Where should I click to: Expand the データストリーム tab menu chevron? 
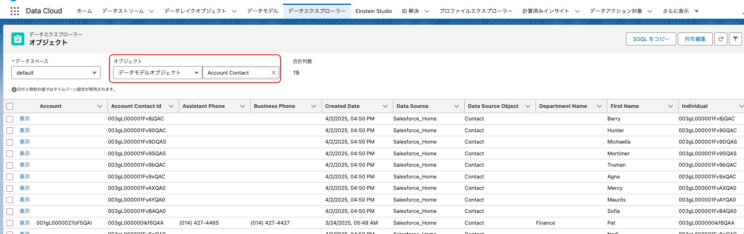[152, 11]
